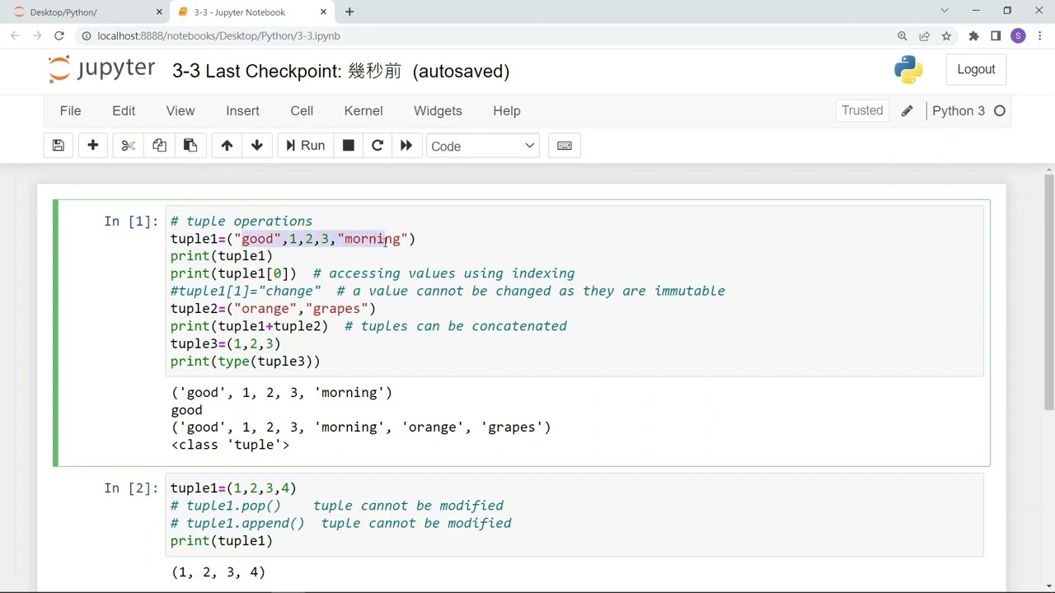Screen dimensions: 1055x593
Task: Open the command palette keyboard icon
Action: (565, 146)
